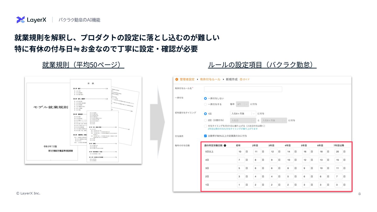
Task: Open the 入社日 dropdown for split grant
Action: point(243,120)
